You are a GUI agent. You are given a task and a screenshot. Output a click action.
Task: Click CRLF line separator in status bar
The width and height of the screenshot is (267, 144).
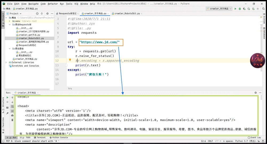coord(210,141)
